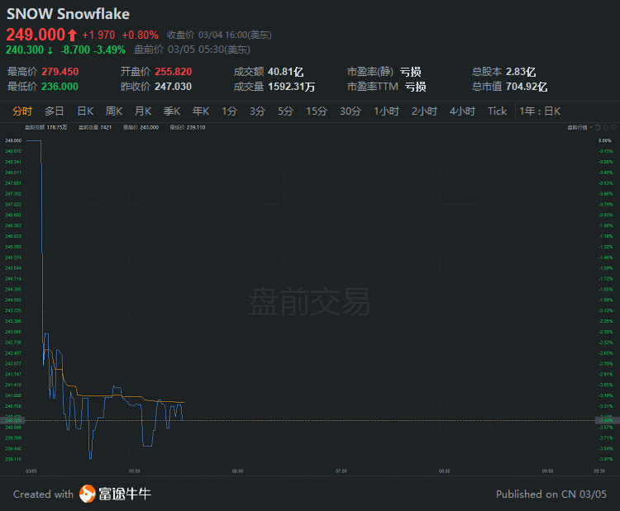Image resolution: width=620 pixels, height=511 pixels.
Task: Click the chart's 最低价 239.110 label
Action: tap(188, 127)
